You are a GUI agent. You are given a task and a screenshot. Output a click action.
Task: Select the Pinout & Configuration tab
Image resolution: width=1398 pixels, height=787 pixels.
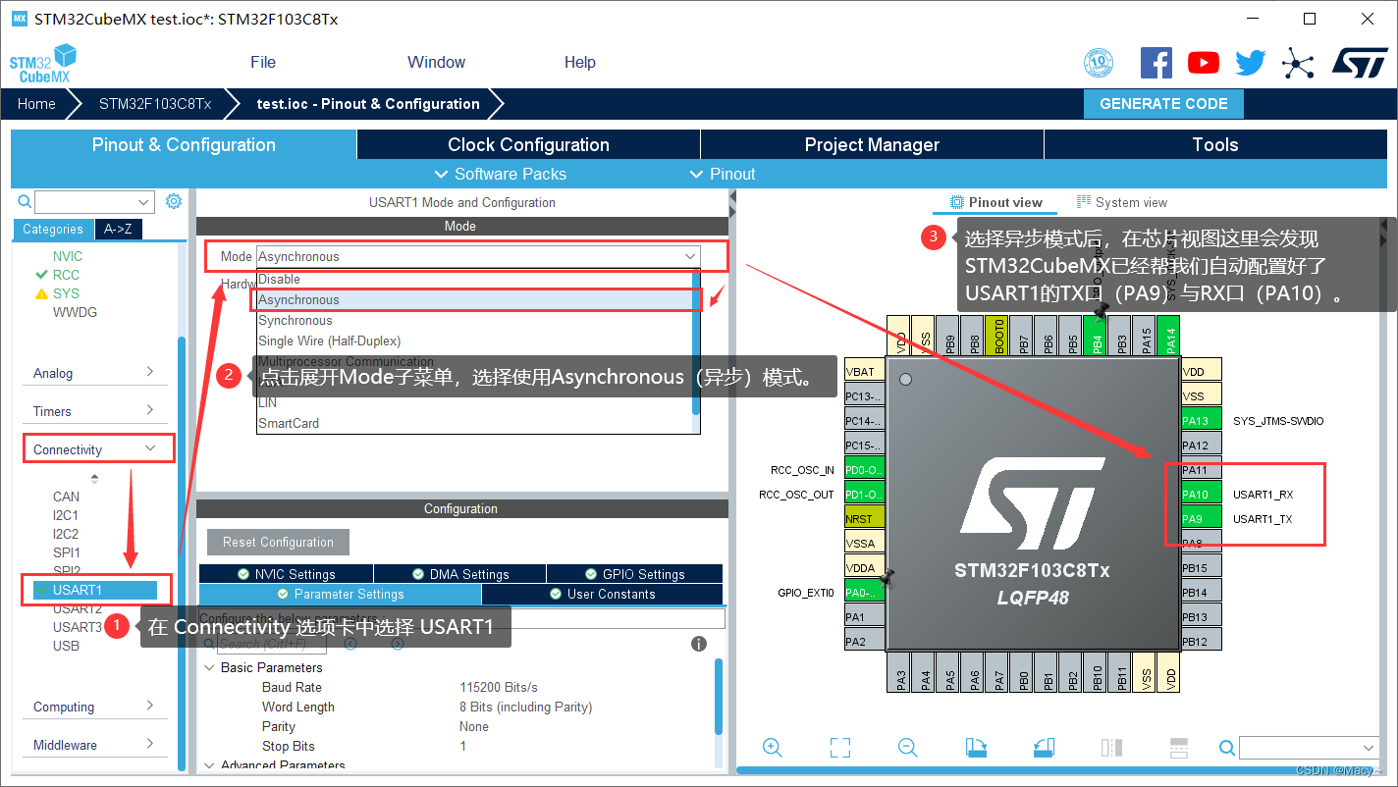[x=184, y=144]
